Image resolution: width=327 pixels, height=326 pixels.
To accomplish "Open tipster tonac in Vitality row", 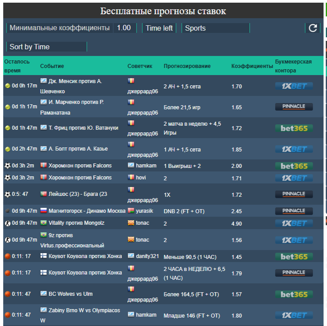I will click(x=142, y=223).
